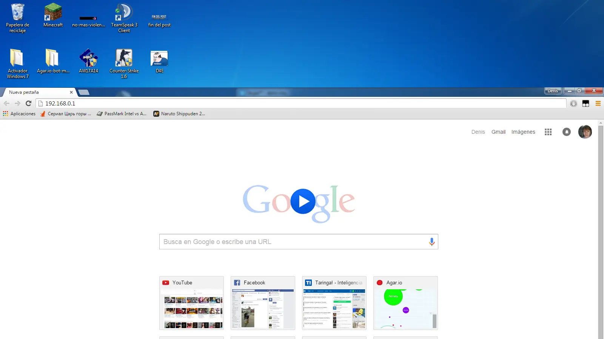This screenshot has height=339, width=604.
Task: Click the black square extension icon in toolbar
Action: (586, 104)
